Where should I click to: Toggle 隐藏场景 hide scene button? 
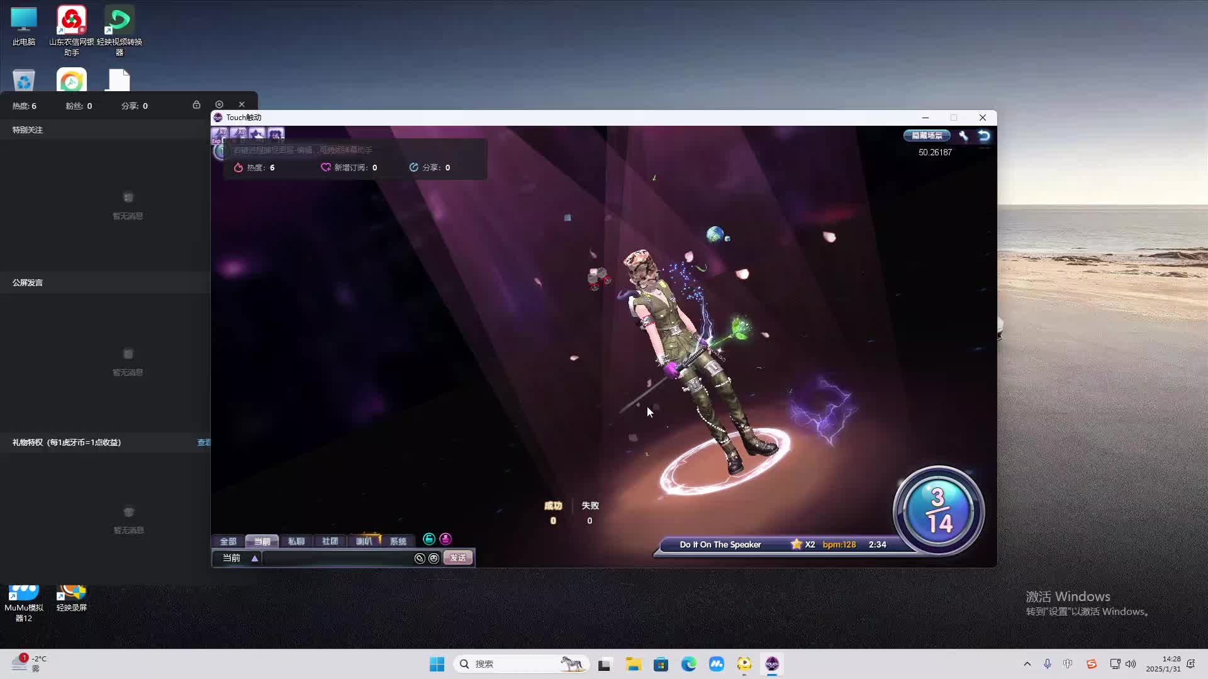pyautogui.click(x=927, y=136)
